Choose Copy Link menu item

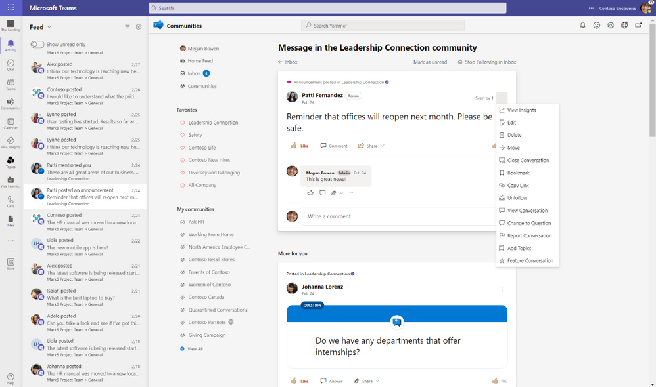[x=528, y=186]
